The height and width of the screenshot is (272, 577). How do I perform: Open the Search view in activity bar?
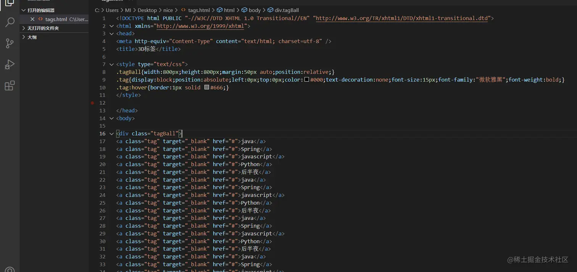point(10,22)
